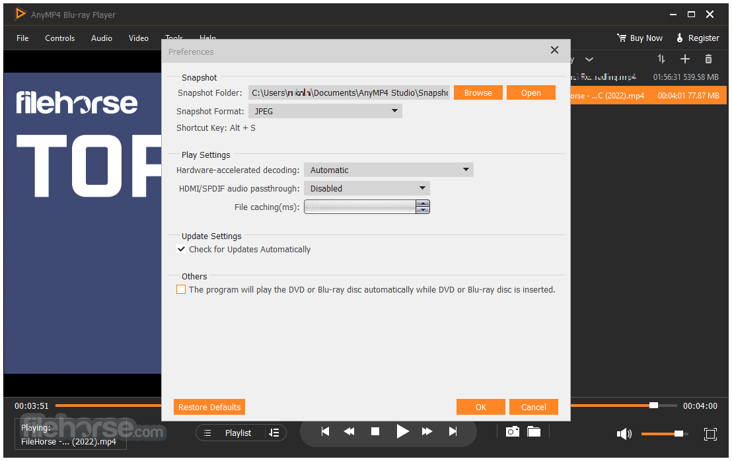Screen dimensions: 732x461
Task: Start playback with the Play button
Action: (x=402, y=431)
